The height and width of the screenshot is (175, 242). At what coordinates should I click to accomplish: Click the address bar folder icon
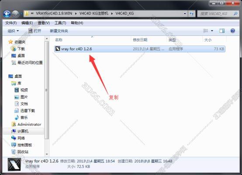point(27,14)
